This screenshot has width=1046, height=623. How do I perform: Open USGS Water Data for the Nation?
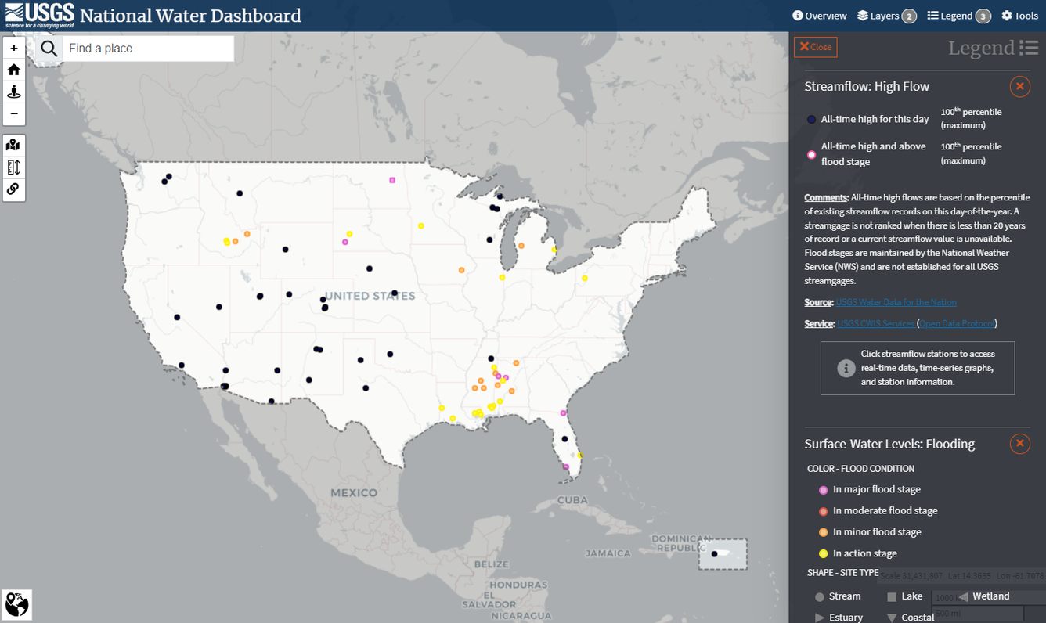coord(896,301)
